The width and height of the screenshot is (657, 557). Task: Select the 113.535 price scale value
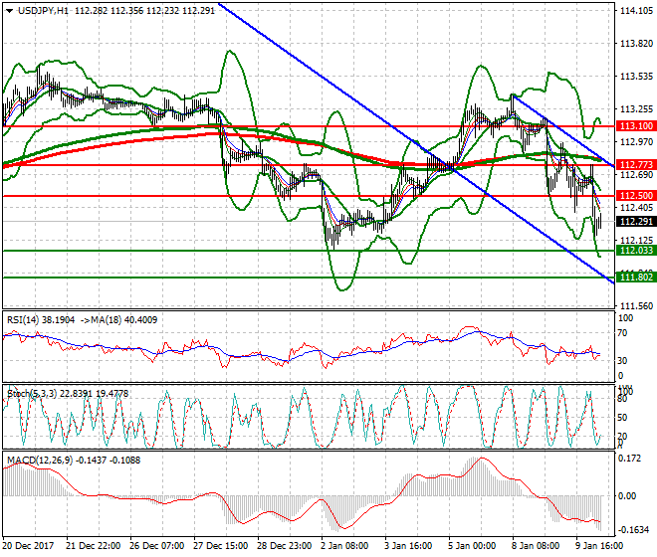coord(636,77)
